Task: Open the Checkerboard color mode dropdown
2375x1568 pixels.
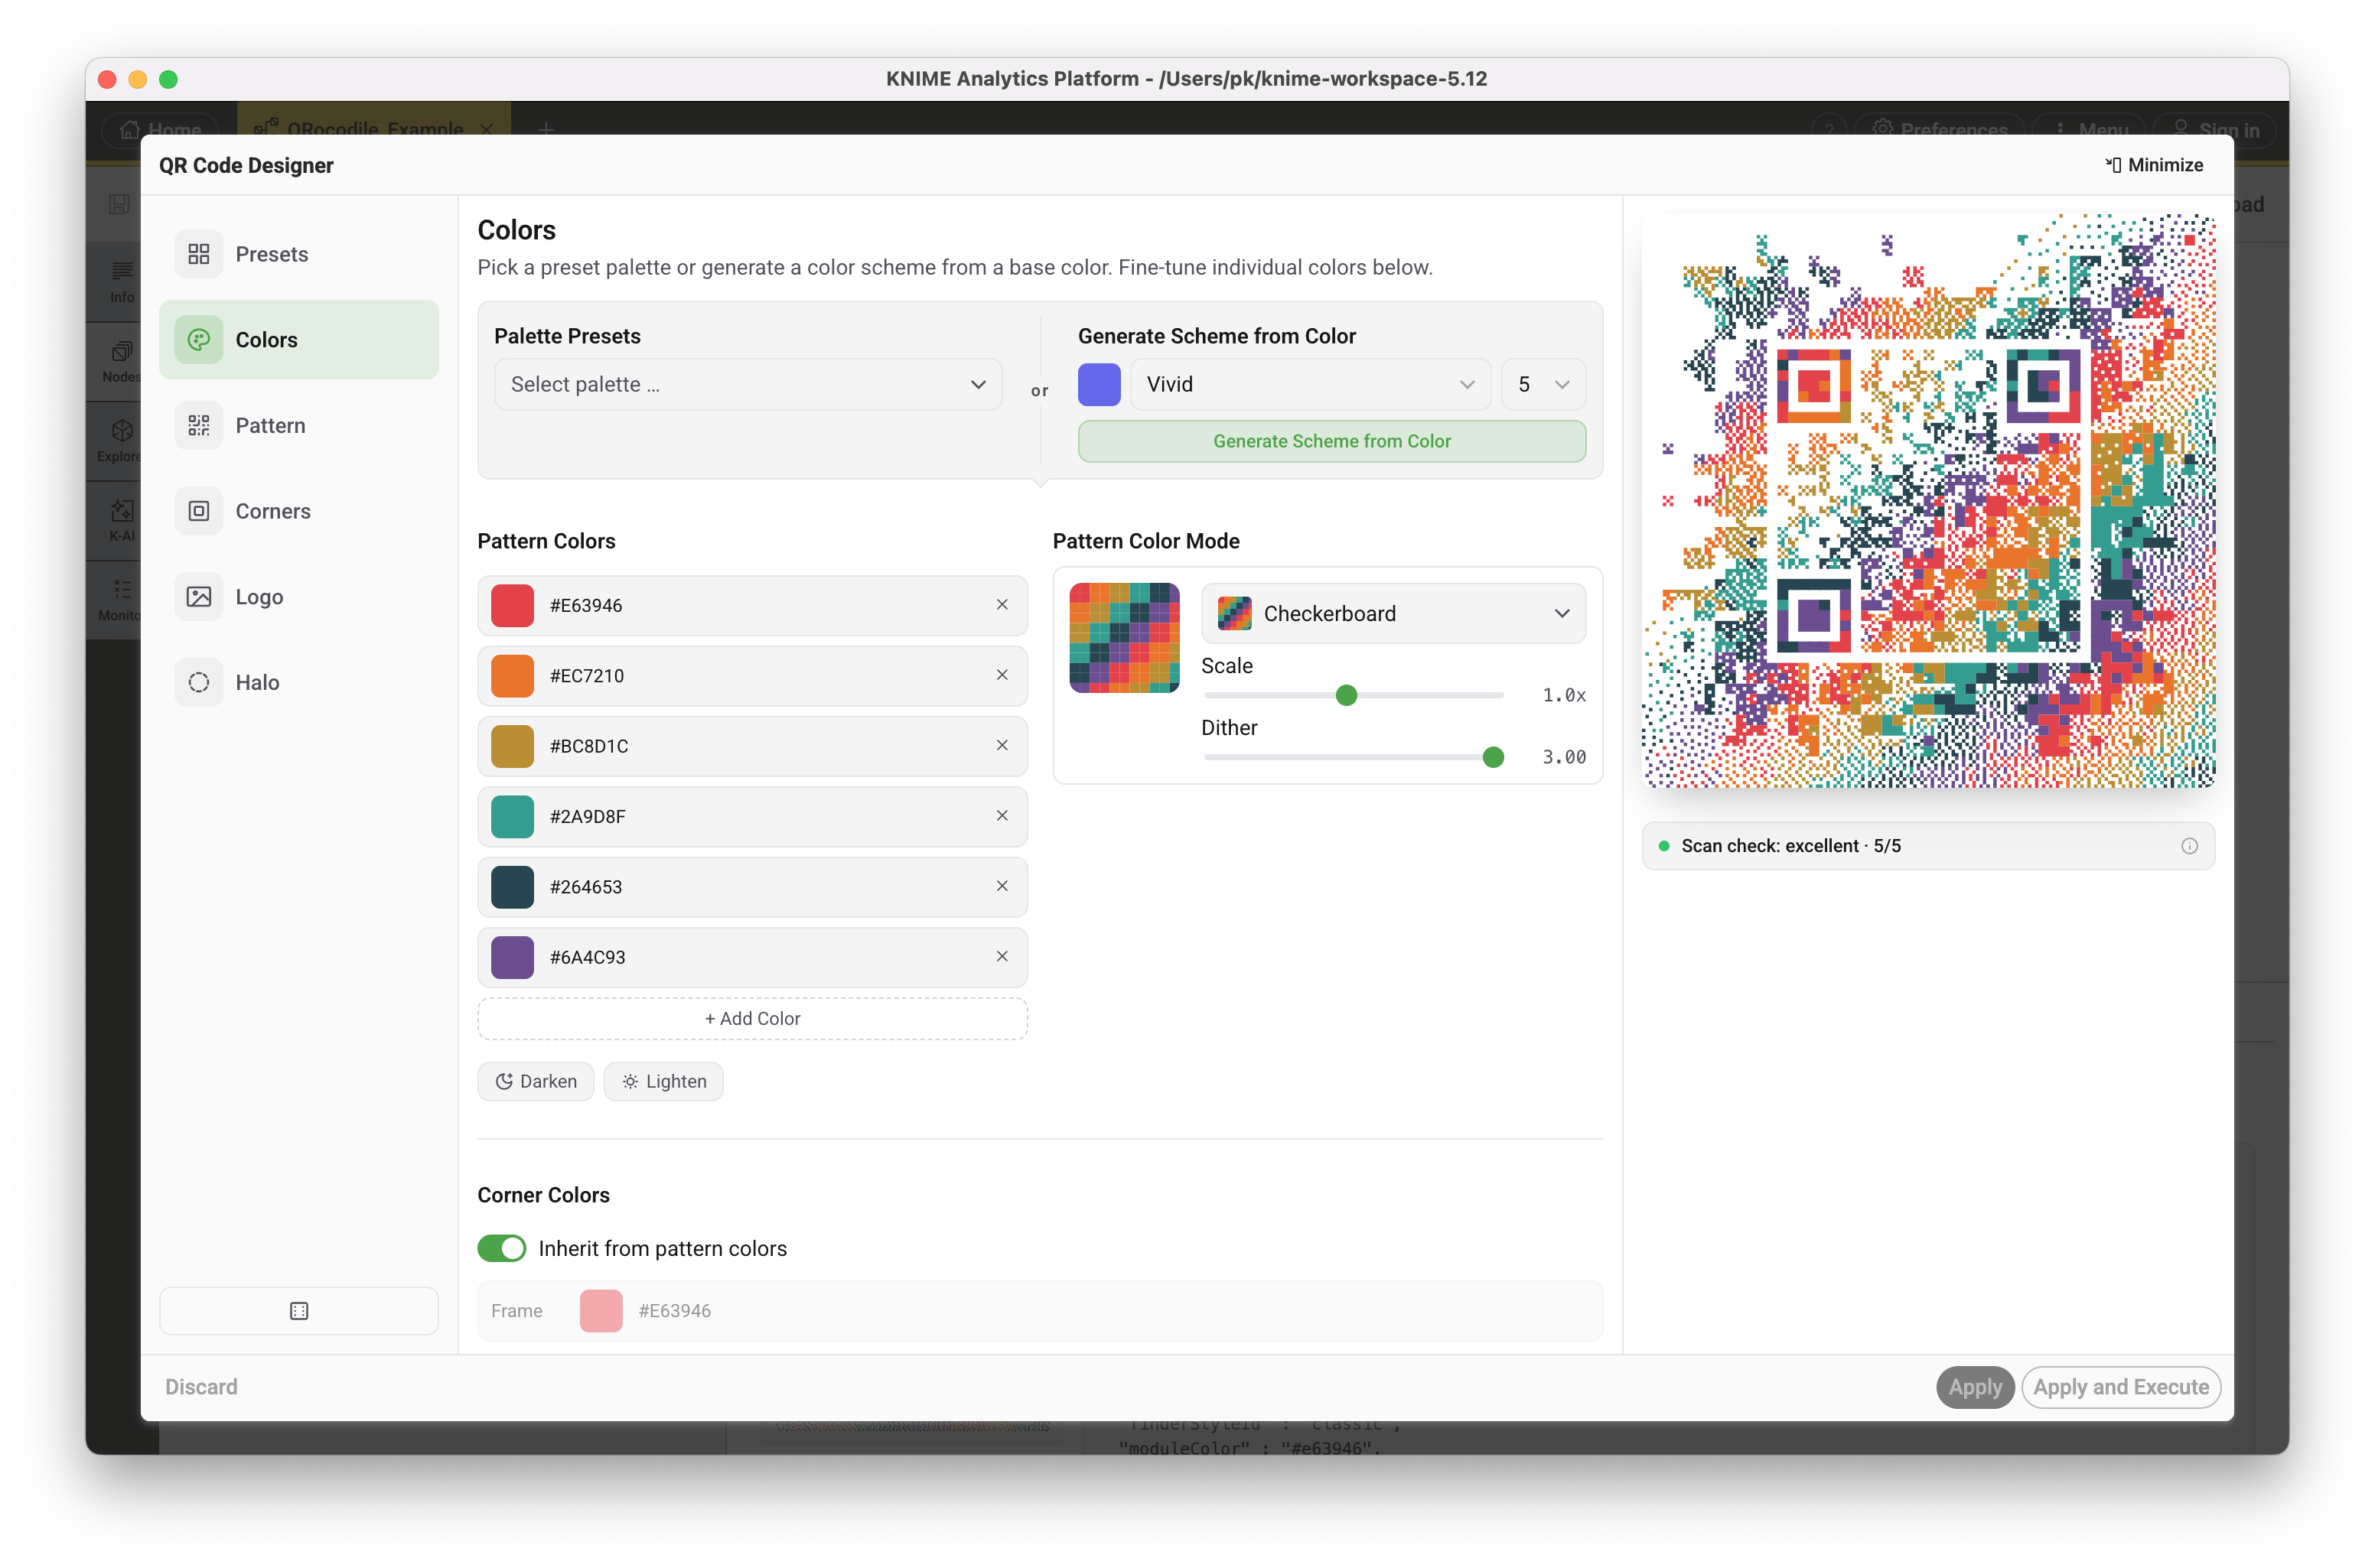Action: point(1393,614)
